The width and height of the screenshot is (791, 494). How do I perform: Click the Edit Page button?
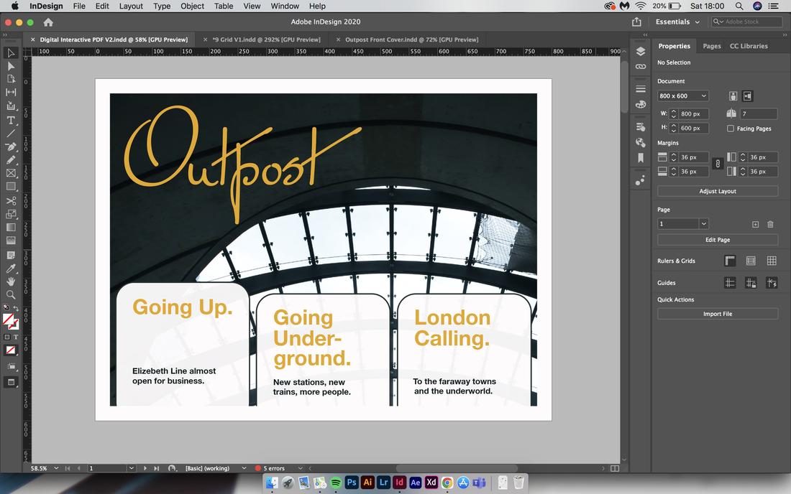[x=718, y=240]
